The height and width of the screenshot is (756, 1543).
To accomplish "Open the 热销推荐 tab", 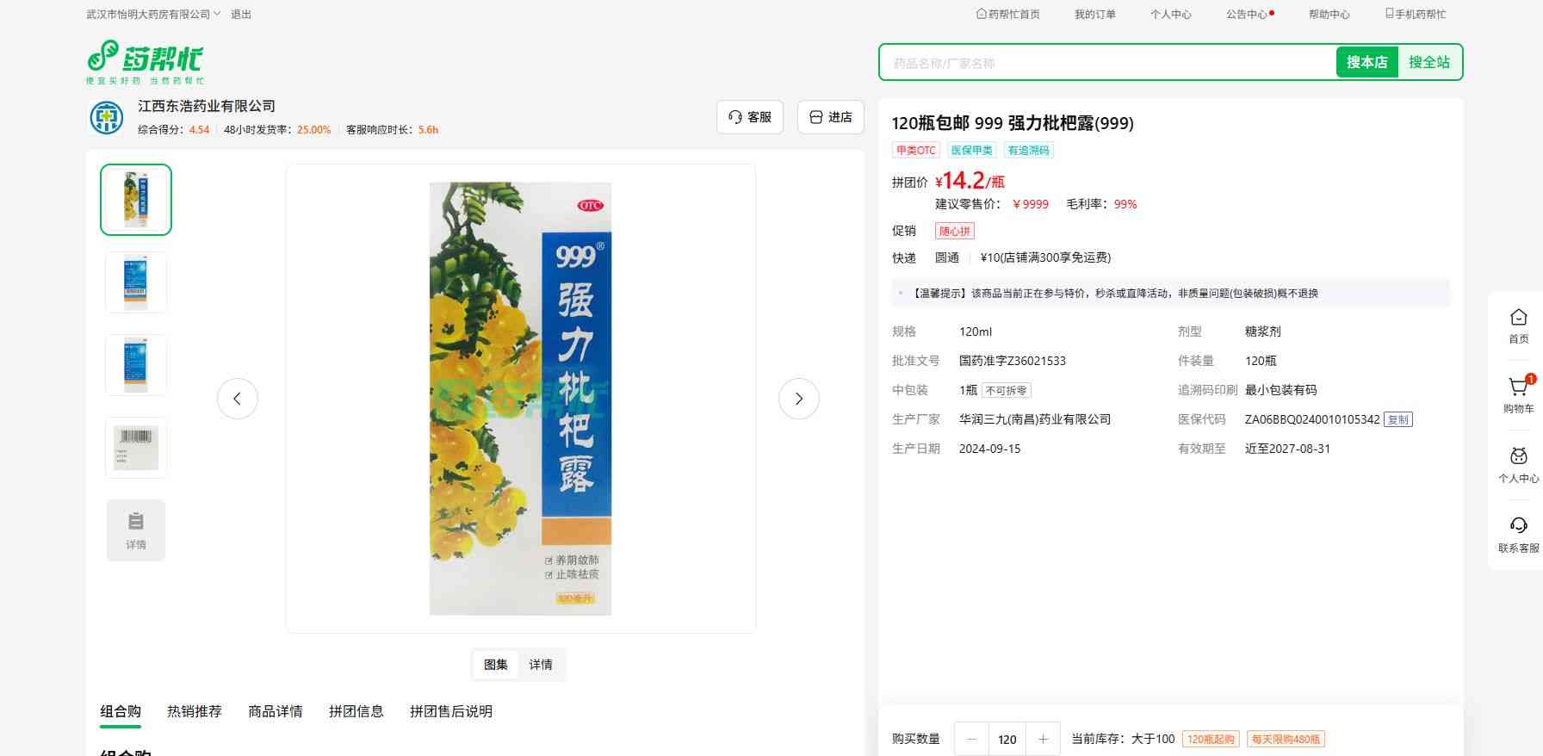I will point(195,711).
